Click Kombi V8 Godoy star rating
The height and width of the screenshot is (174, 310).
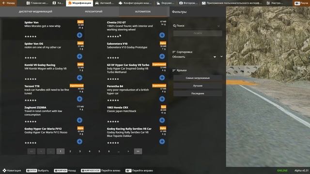[x=31, y=79]
